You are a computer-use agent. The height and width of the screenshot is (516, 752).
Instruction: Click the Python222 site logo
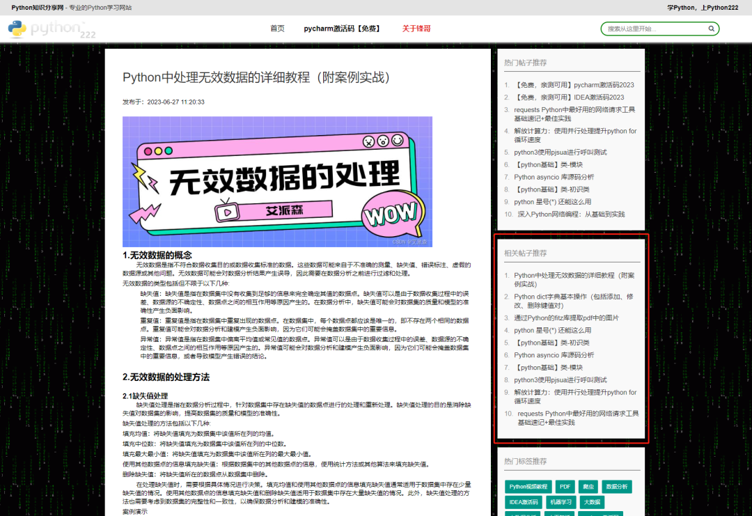(x=52, y=29)
